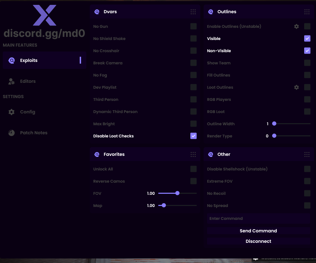Screen dimensions: 316x263
Task: Click the Editors person-gear icon
Action: tap(11, 81)
